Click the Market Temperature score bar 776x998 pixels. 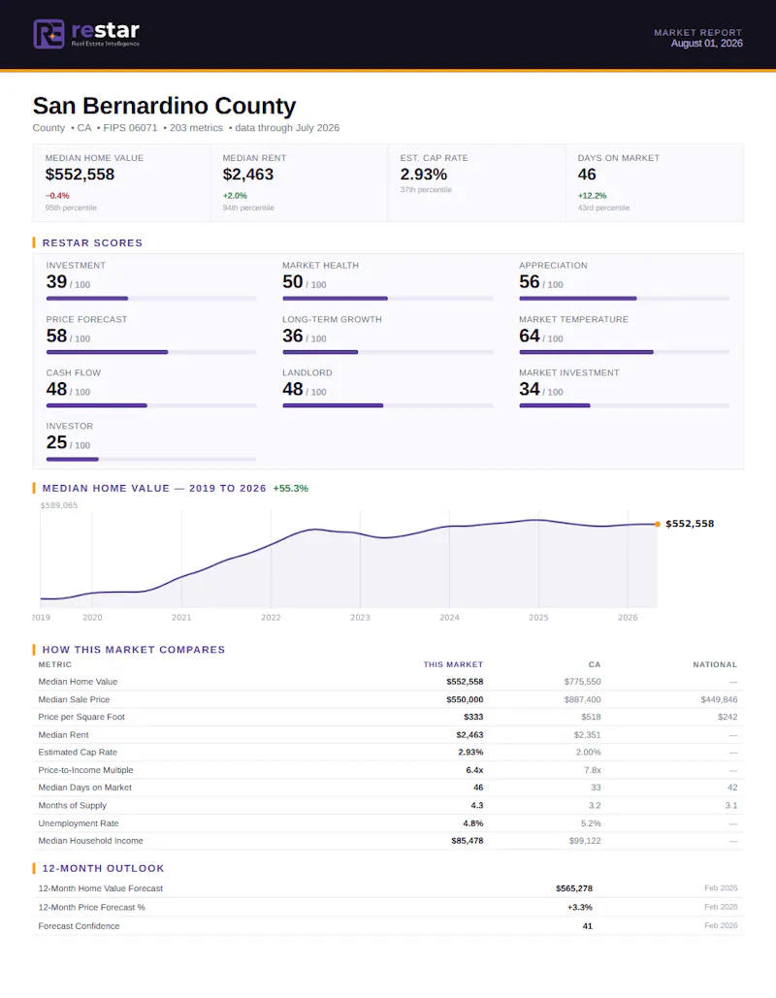pos(624,352)
